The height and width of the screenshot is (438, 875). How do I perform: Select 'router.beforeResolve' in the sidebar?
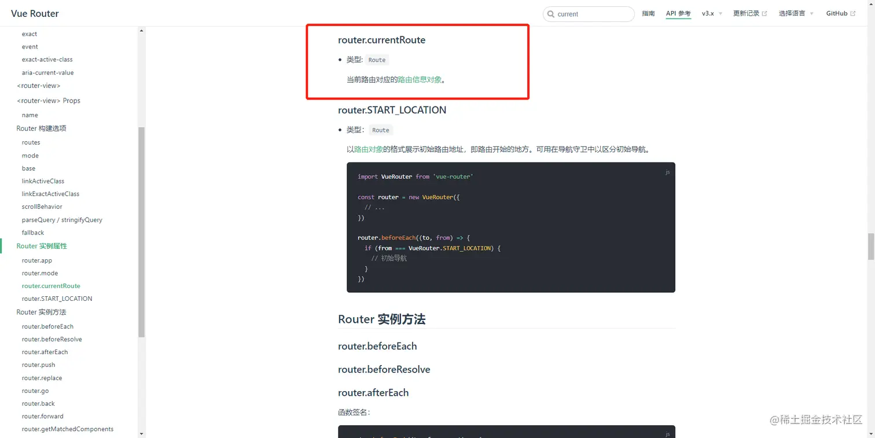click(x=52, y=339)
